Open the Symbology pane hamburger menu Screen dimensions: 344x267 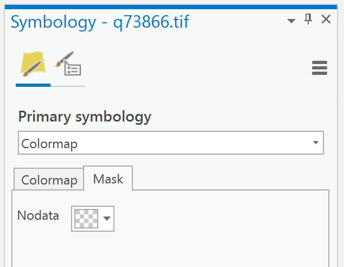320,68
